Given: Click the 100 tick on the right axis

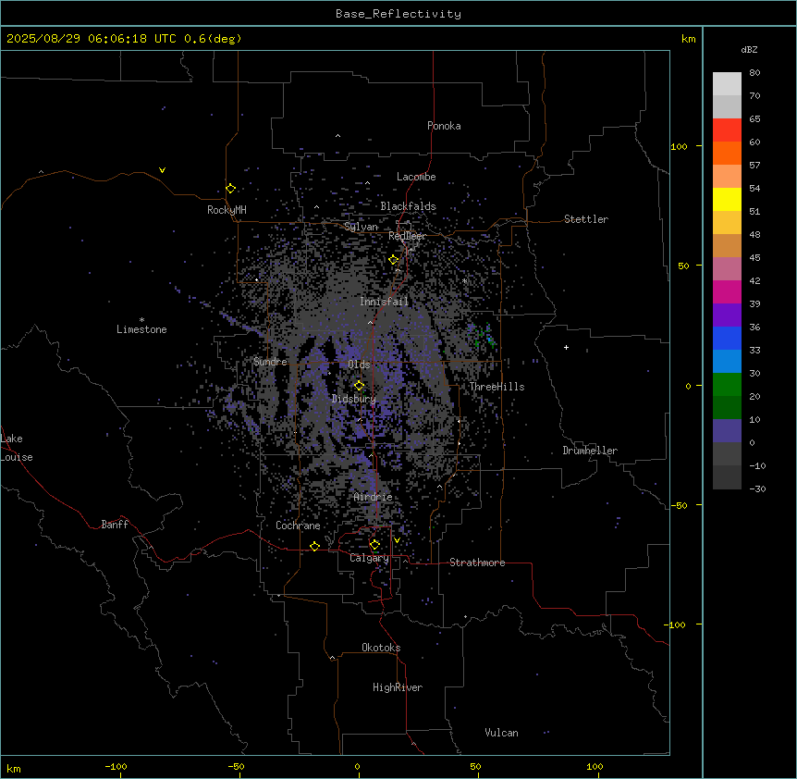Looking at the screenshot, I should tap(679, 146).
